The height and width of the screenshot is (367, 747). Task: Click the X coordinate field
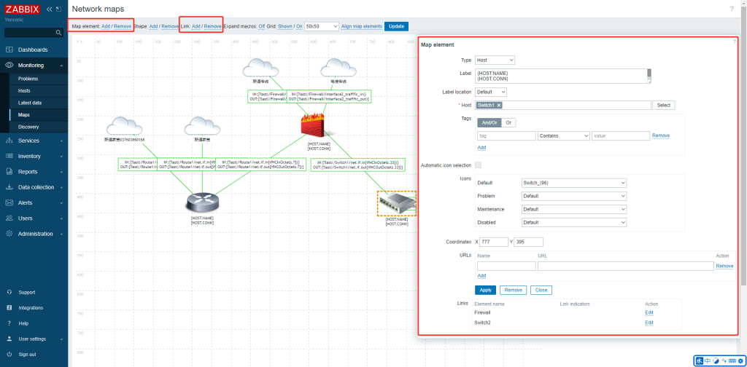pyautogui.click(x=494, y=242)
